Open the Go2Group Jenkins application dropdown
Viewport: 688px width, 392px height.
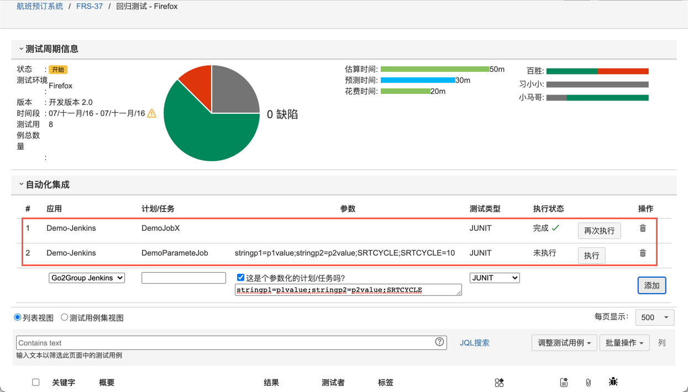(87, 278)
